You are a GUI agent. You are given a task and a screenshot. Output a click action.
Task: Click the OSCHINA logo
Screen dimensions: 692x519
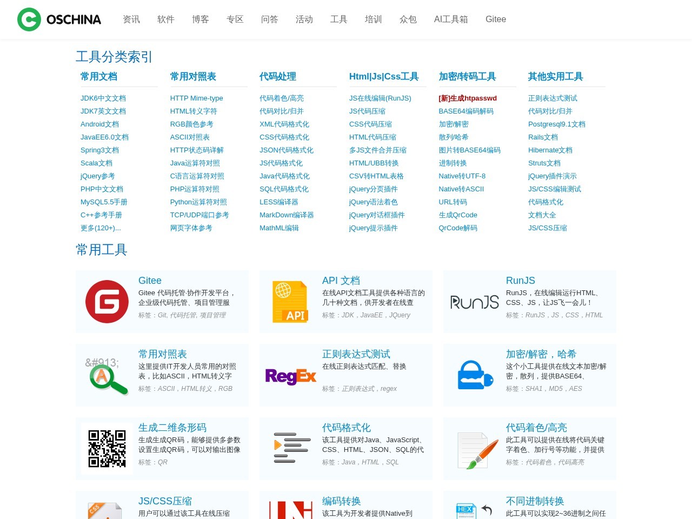coord(59,19)
